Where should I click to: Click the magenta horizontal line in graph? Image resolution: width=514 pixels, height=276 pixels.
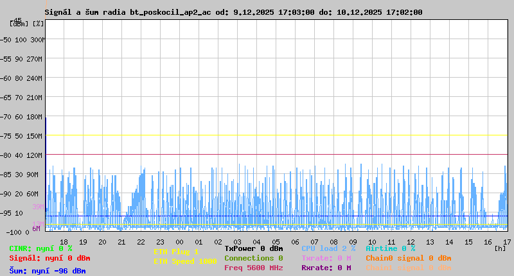[276, 155]
